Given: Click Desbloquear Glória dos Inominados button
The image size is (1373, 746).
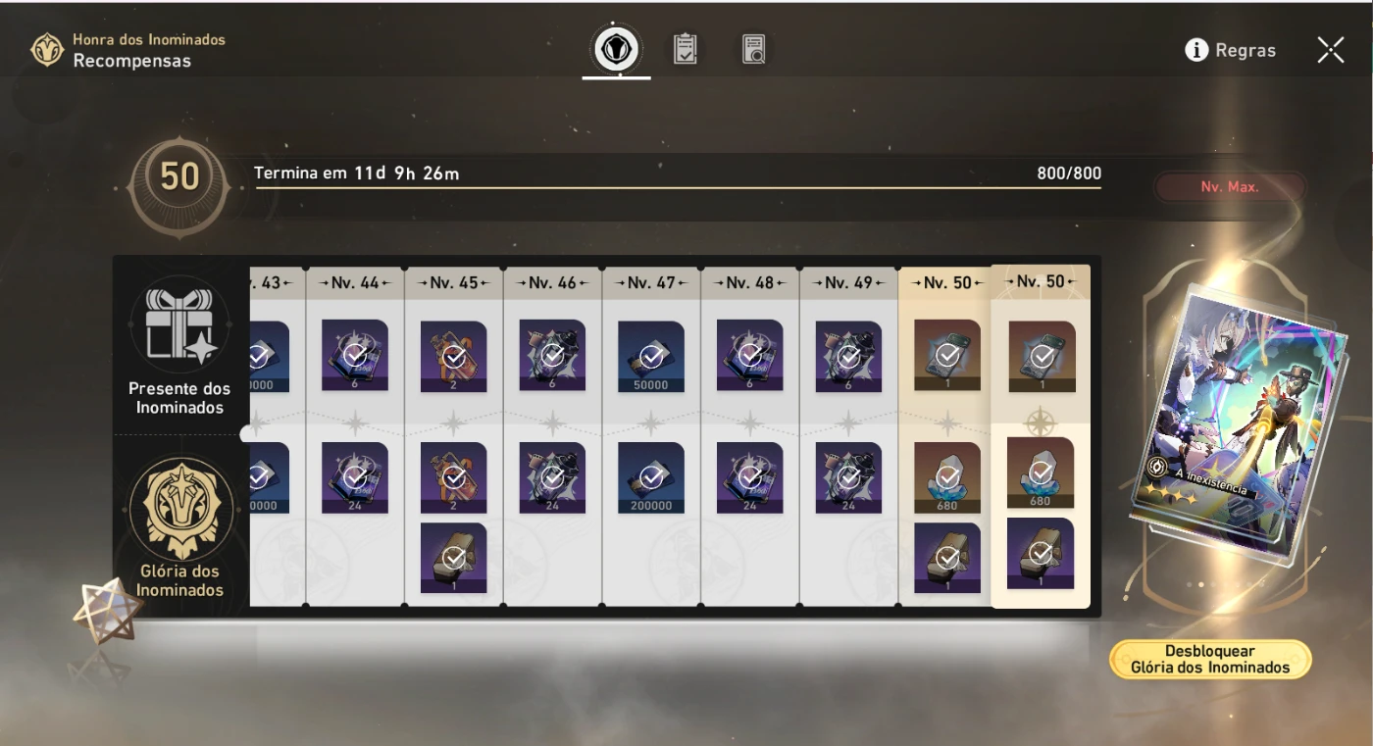Looking at the screenshot, I should (x=1210, y=660).
